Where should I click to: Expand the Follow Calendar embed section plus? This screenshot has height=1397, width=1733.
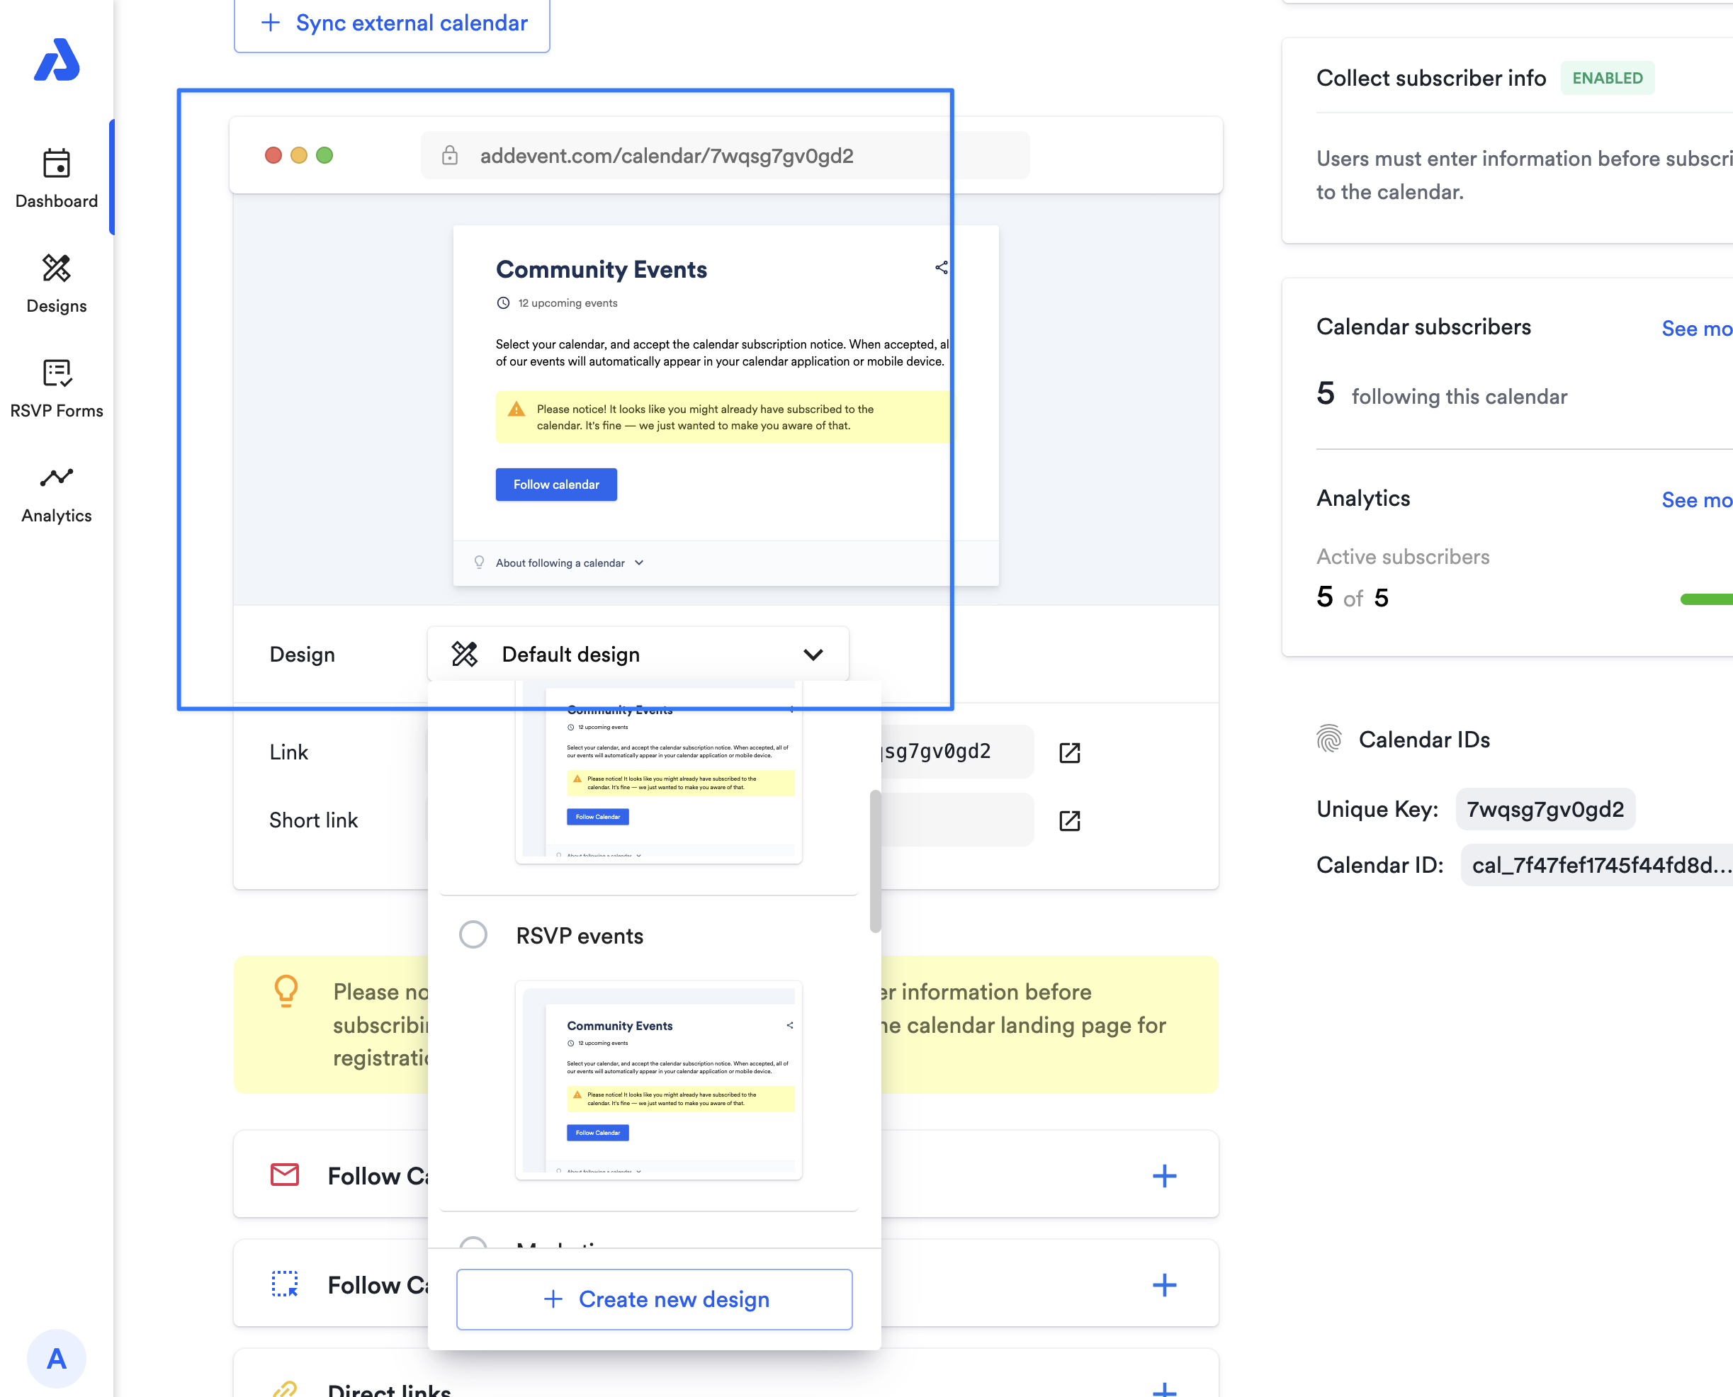[1164, 1284]
